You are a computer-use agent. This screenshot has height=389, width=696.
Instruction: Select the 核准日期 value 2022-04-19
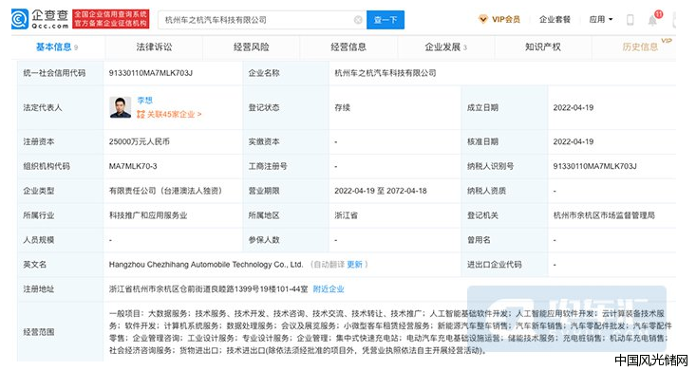(x=574, y=142)
